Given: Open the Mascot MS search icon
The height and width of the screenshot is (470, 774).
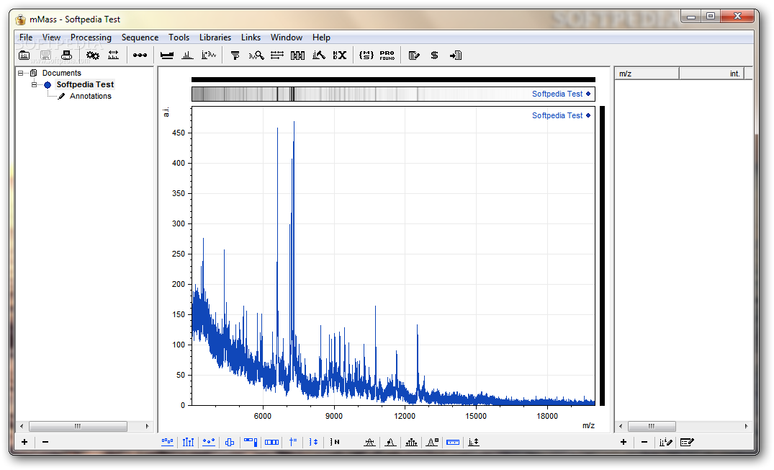Looking at the screenshot, I should [x=366, y=56].
